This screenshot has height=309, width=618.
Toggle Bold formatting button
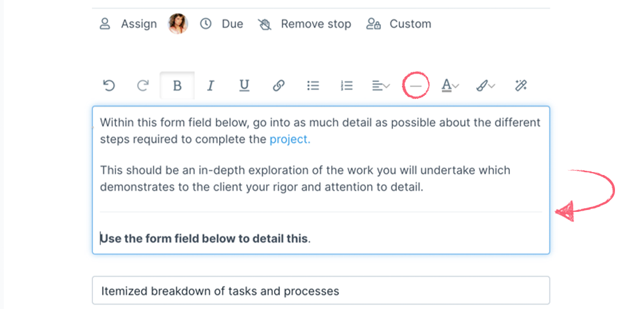tap(177, 86)
